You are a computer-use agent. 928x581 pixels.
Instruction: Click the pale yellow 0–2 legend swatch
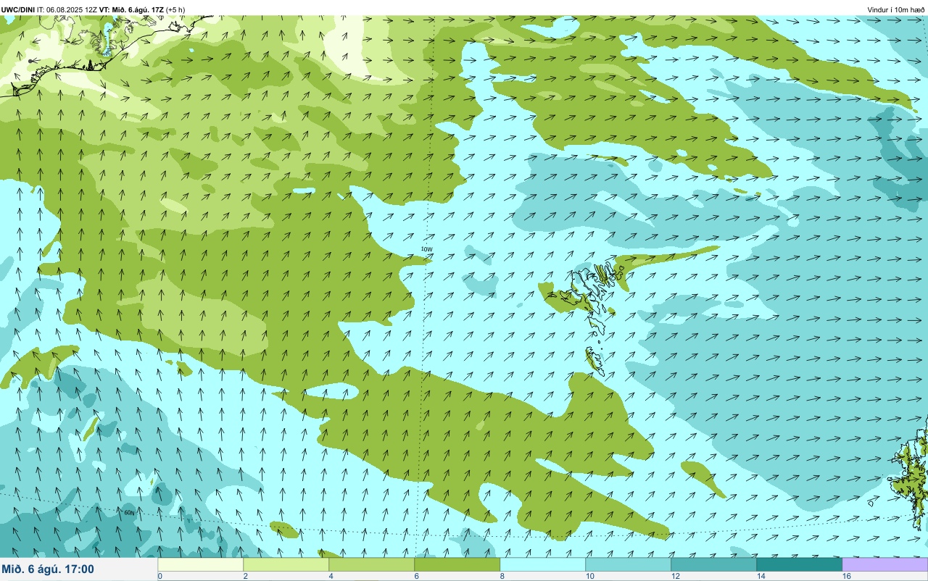coord(200,564)
